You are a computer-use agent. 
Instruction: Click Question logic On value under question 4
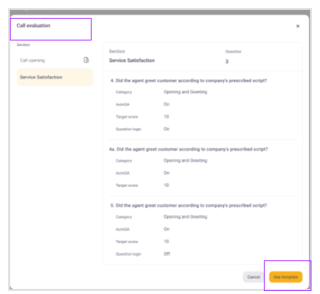(166, 129)
